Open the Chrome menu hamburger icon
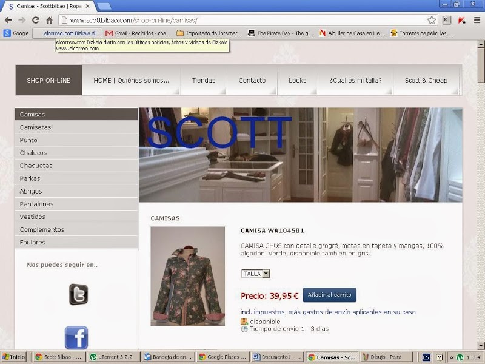 477,21
